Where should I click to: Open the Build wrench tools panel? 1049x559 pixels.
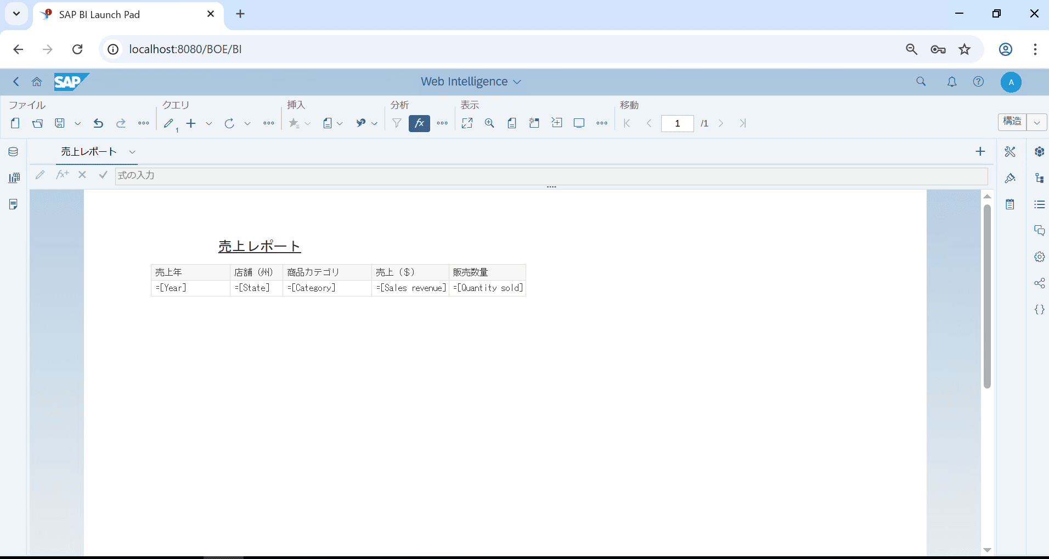[x=1010, y=152]
